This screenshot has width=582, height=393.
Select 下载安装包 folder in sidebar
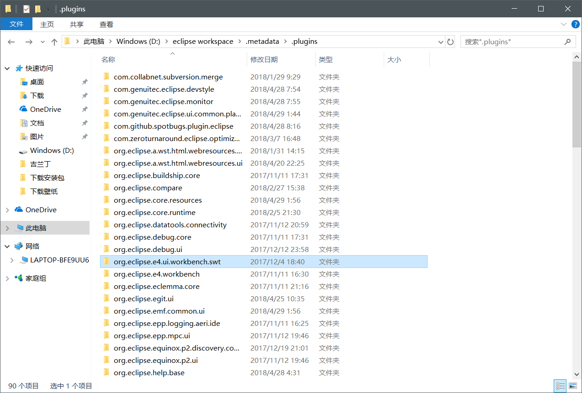point(47,178)
